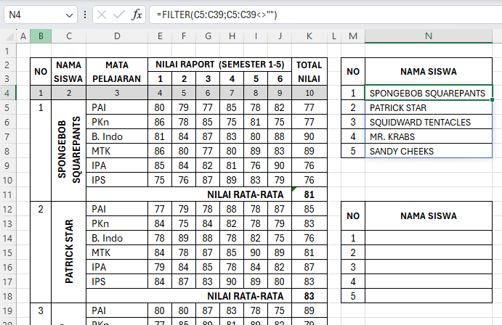
Task: Select column B header
Action: (41, 36)
